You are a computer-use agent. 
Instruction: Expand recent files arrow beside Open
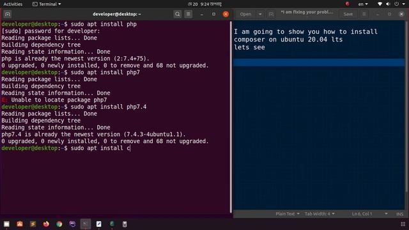click(x=260, y=14)
